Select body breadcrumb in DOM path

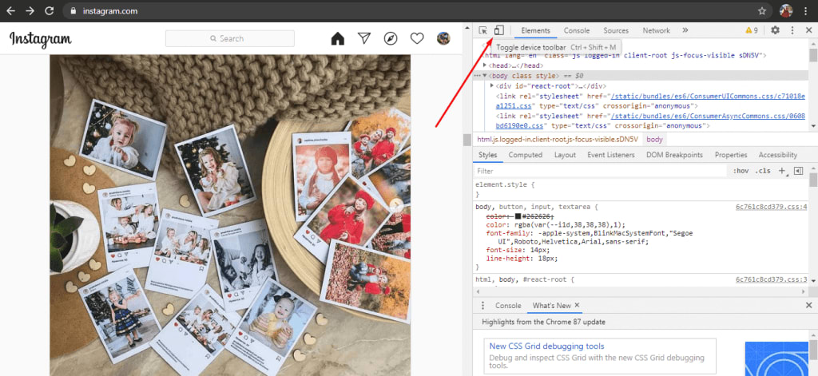(x=654, y=139)
